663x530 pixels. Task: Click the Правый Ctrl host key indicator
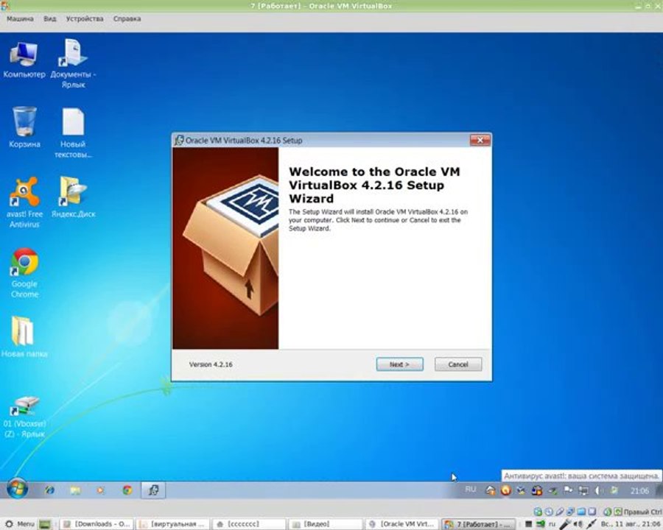[x=642, y=512]
